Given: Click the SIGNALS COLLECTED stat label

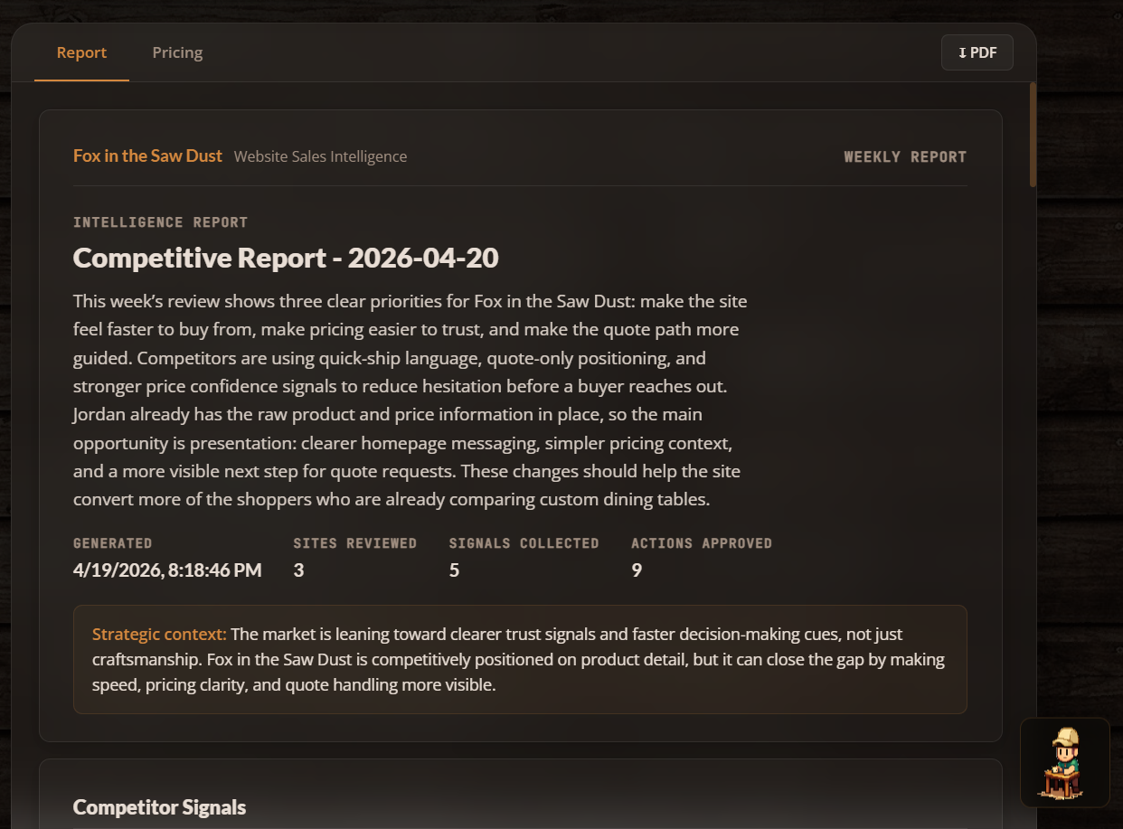Looking at the screenshot, I should (524, 543).
